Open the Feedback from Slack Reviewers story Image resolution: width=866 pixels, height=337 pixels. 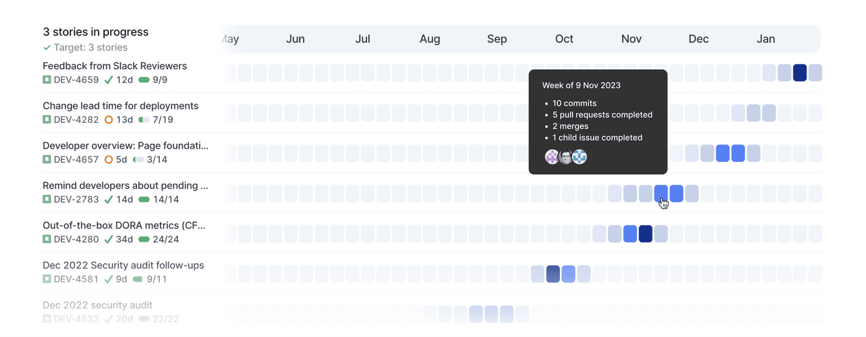(x=115, y=66)
